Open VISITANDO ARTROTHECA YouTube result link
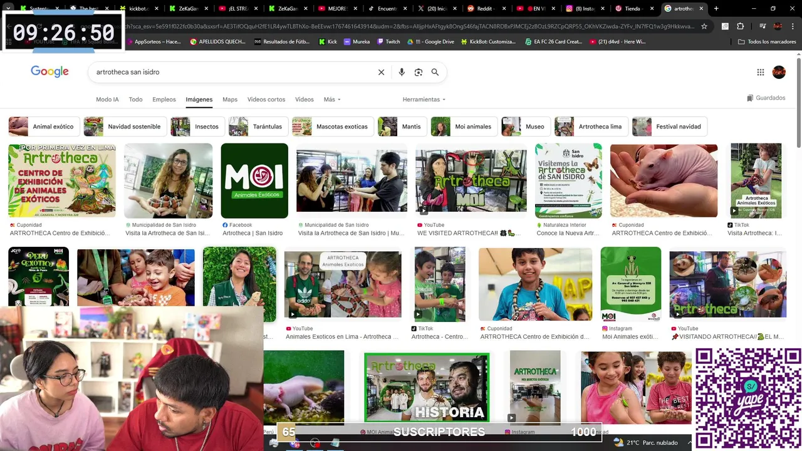The height and width of the screenshot is (451, 802). point(727,337)
